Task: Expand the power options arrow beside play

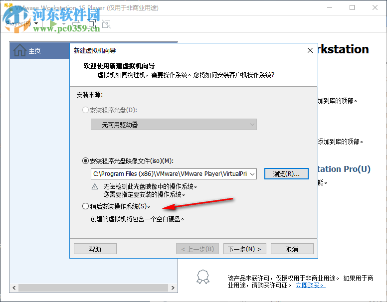Action: point(64,24)
